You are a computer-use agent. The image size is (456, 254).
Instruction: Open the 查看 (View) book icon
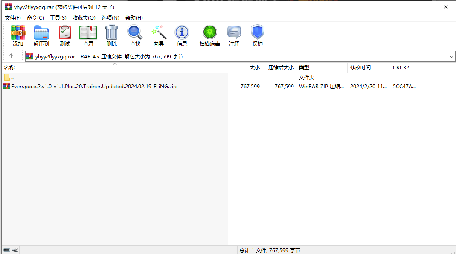pos(88,35)
